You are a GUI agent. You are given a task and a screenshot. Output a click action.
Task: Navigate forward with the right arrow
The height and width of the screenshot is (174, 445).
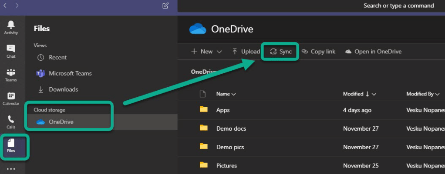click(x=17, y=6)
